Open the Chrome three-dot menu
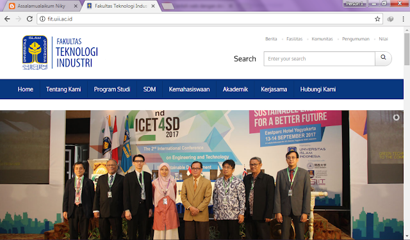Screen dimensions: 410x240 (403, 19)
